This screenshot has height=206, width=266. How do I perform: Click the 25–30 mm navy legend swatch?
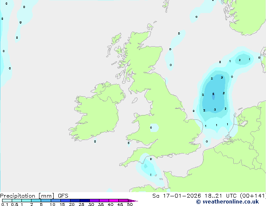click(84, 201)
